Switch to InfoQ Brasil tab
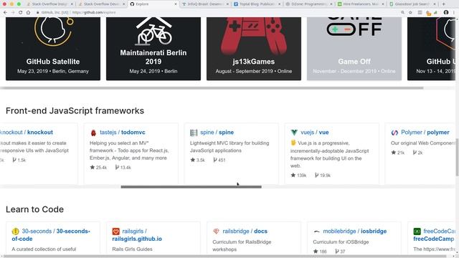 coord(205,4)
